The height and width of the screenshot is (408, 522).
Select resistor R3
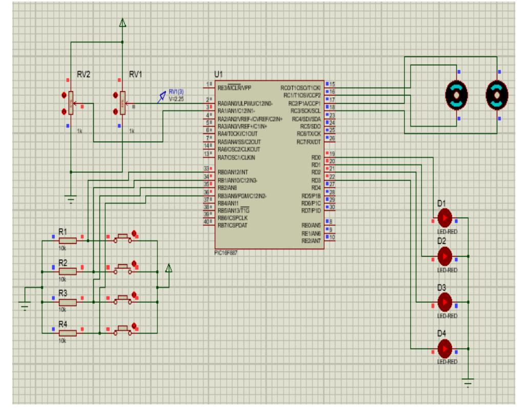[68, 302]
